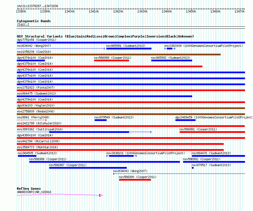The width and height of the screenshot is (253, 211).
Task: Open esv3438101 1000Genomes label
Action: [146, 153]
